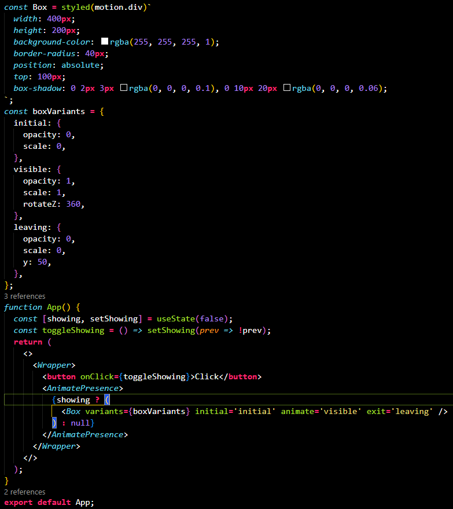Viewport: 453px width, 509px height.
Task: Click the 'initial:' key in boxVariants
Action: click(x=32, y=123)
